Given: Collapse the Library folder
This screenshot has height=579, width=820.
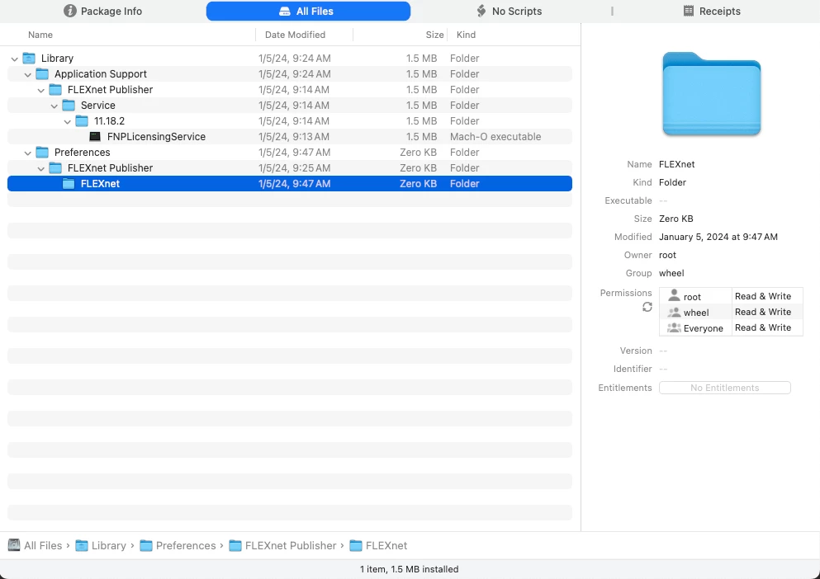Looking at the screenshot, I should click(15, 59).
